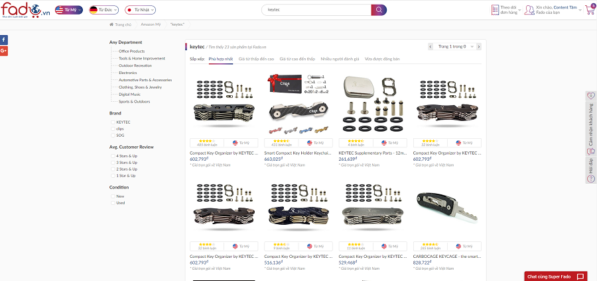This screenshot has height=281, width=597.
Task: Enable 3 Stars & Up filter
Action: 113,163
